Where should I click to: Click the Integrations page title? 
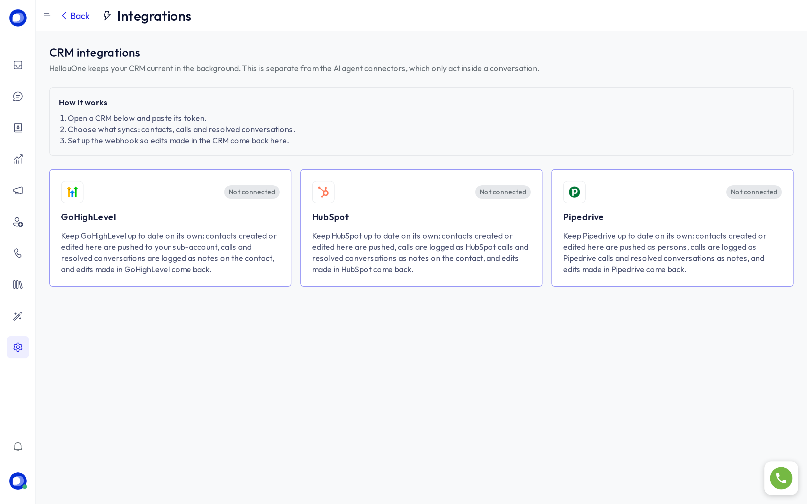click(154, 16)
